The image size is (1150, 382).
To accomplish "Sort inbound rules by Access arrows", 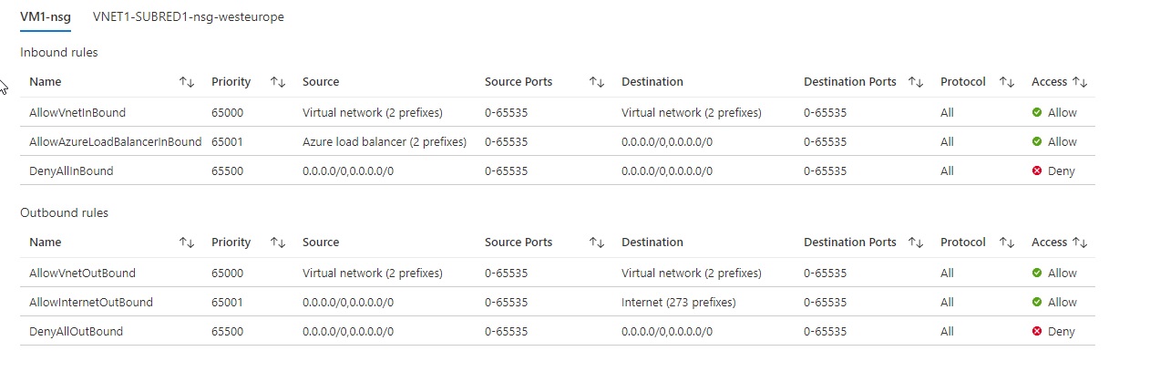I will (1080, 82).
